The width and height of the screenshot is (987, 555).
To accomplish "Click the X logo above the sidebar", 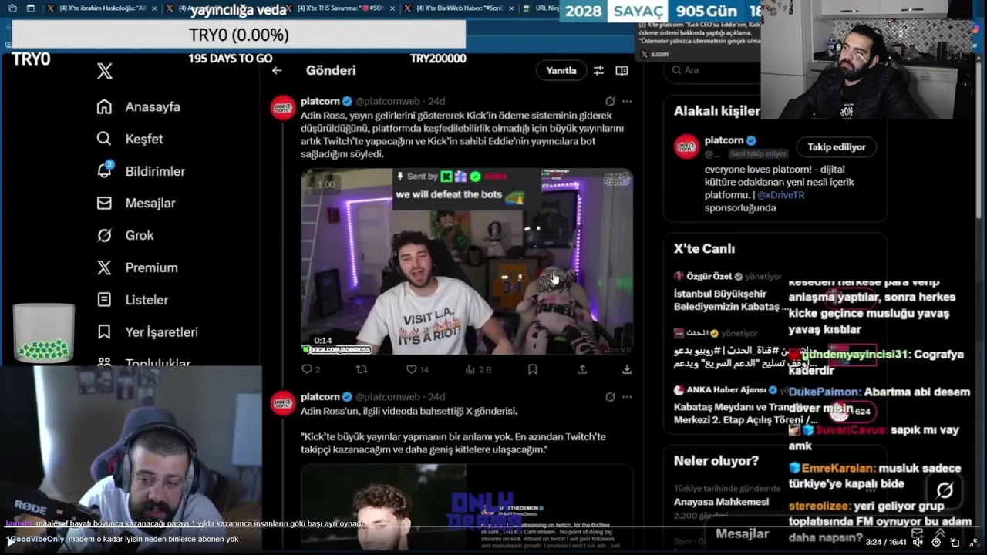I will click(x=105, y=71).
